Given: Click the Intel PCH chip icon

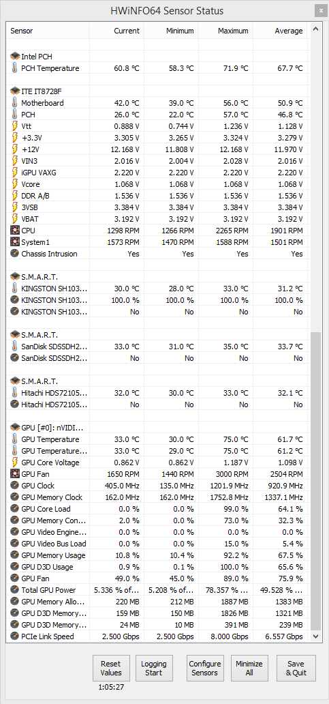Looking at the screenshot, I should [x=15, y=57].
